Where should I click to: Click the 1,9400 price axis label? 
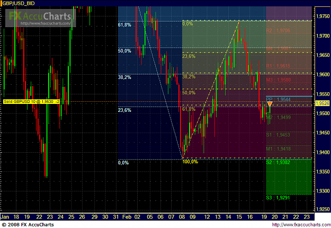coord(323,152)
